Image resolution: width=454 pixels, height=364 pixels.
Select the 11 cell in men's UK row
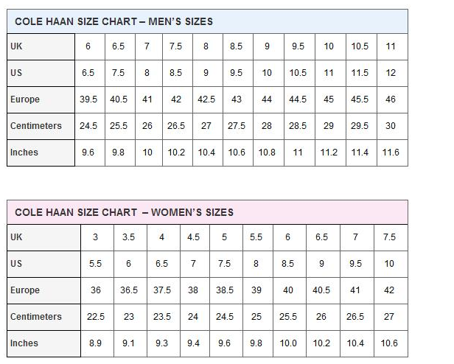click(x=391, y=46)
